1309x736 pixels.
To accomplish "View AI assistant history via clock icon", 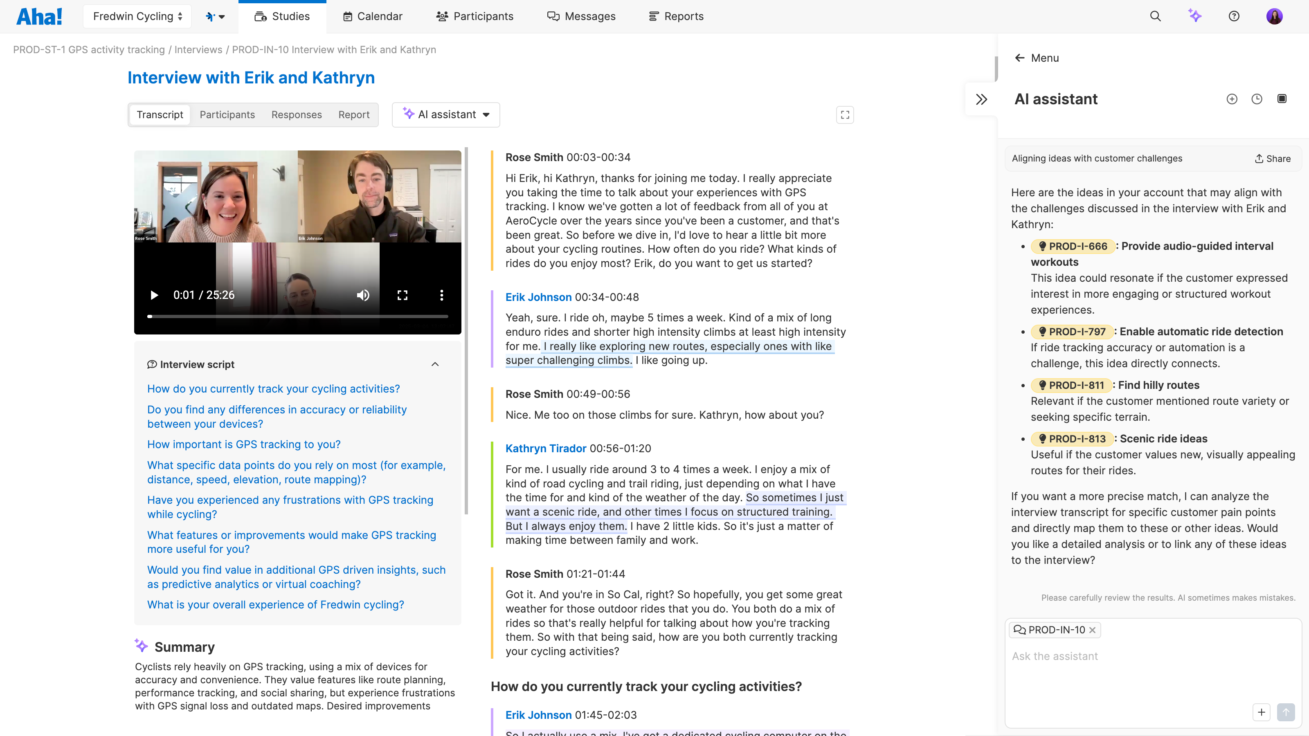I will tap(1257, 99).
